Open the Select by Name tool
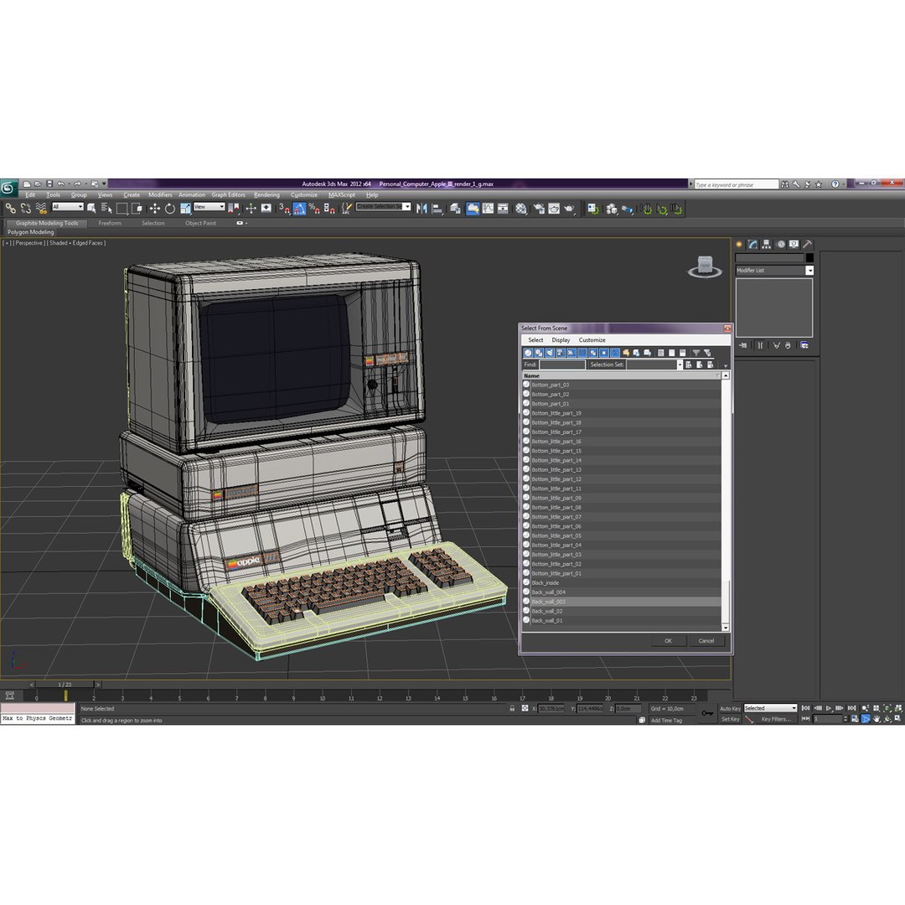Image resolution: width=905 pixels, height=905 pixels. [106, 209]
